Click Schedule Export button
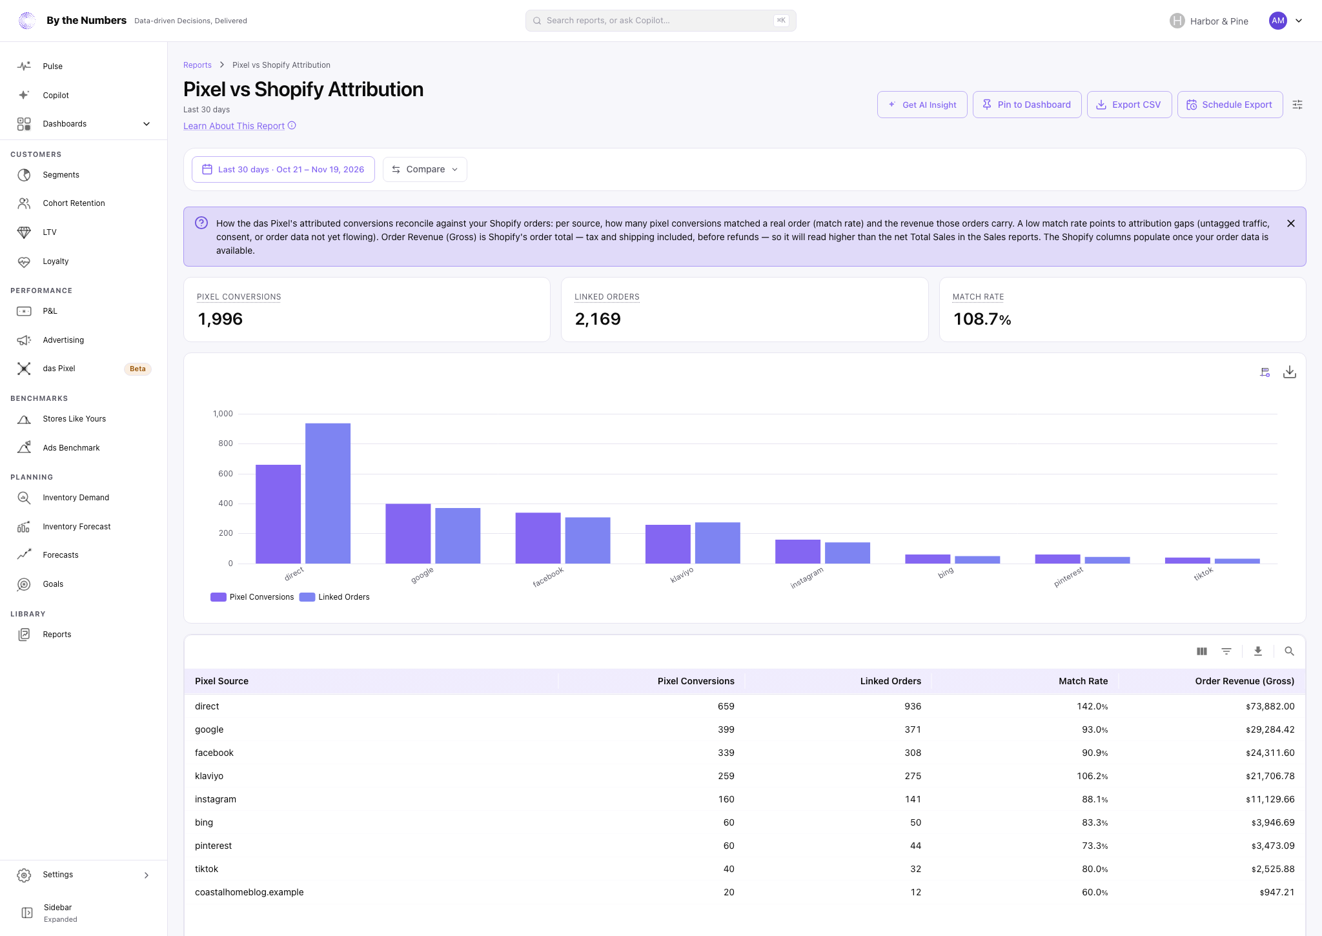Image resolution: width=1322 pixels, height=936 pixels. (1230, 105)
